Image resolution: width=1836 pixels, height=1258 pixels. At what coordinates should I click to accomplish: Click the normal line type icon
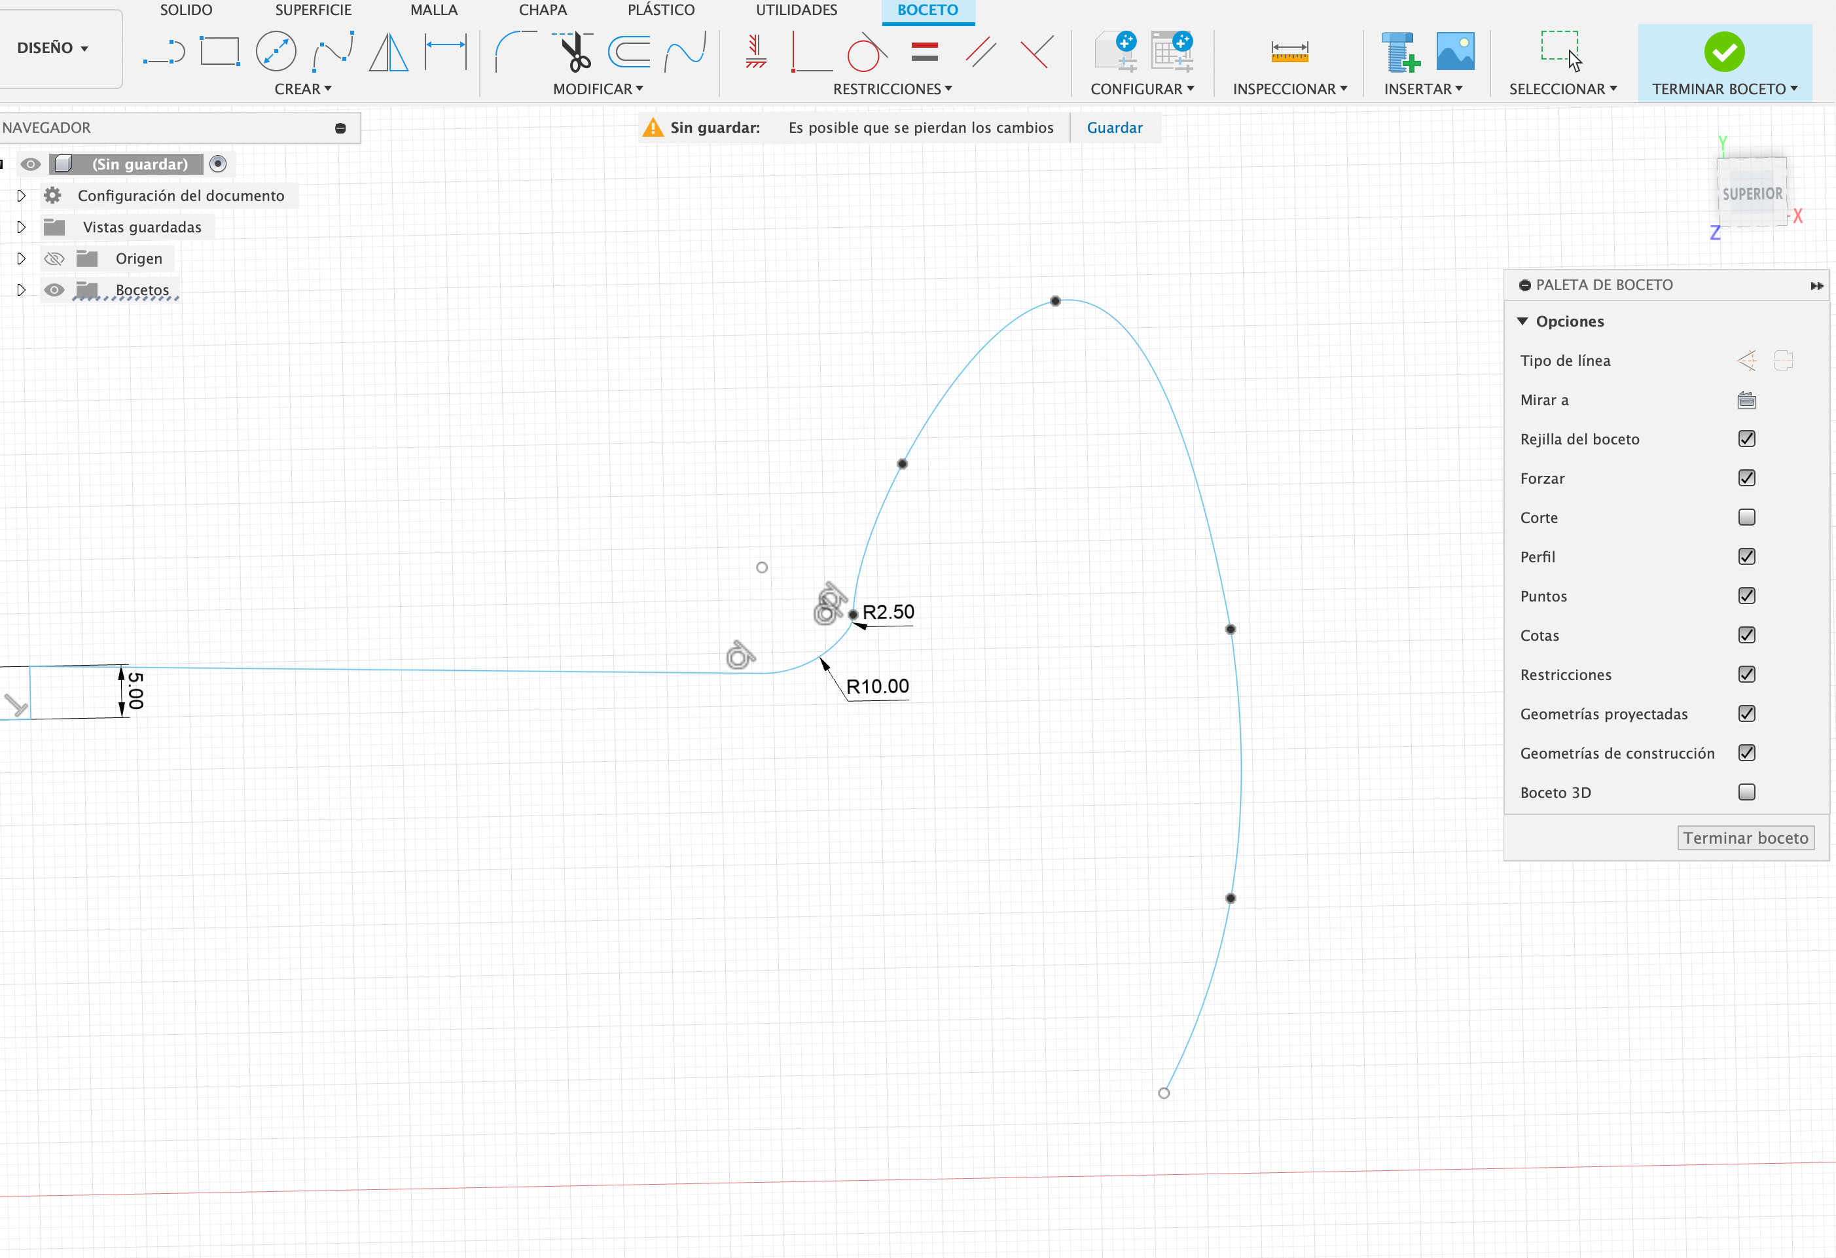click(x=1746, y=361)
